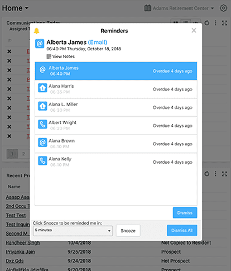Click the Dismiss button

[x=185, y=213]
